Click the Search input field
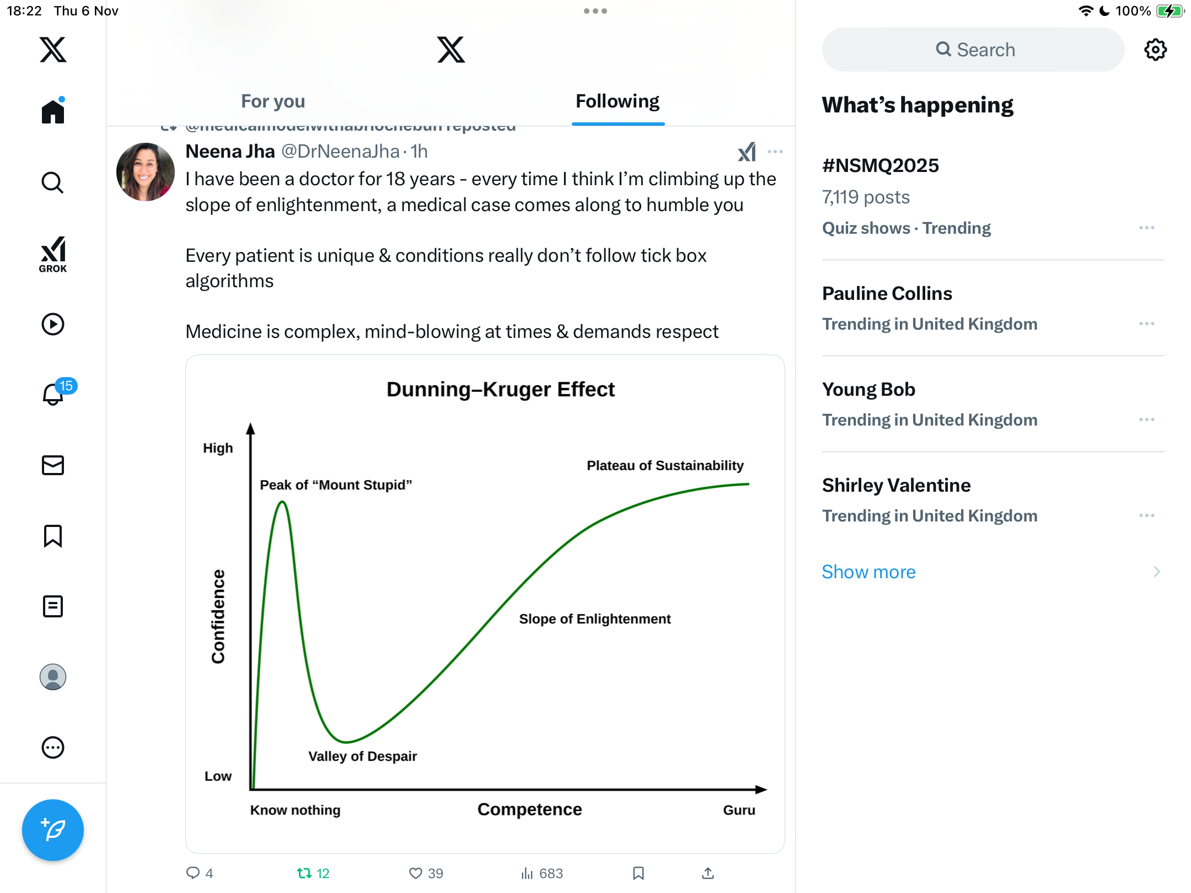 pos(973,50)
